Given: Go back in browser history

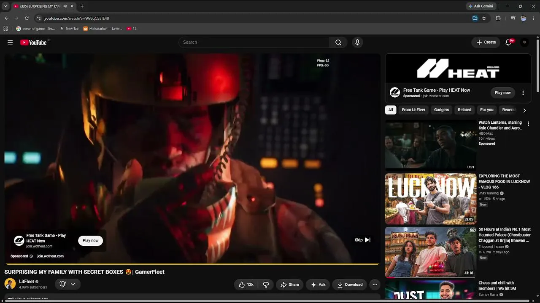Looking at the screenshot, I should coord(6,18).
